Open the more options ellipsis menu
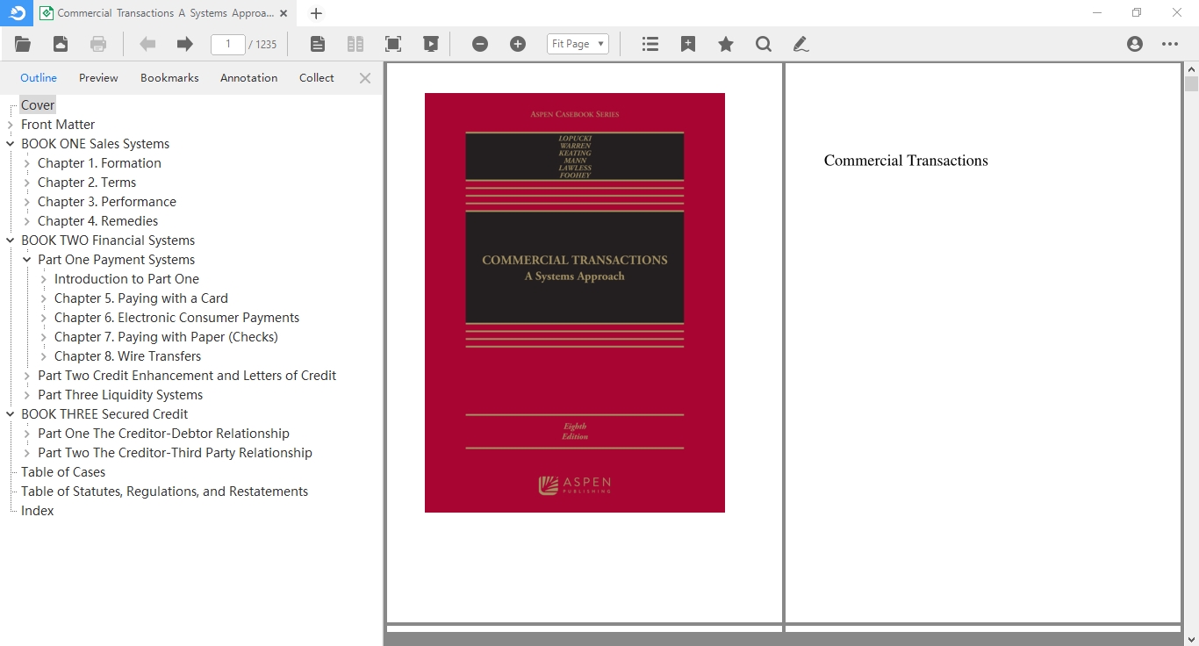This screenshot has width=1199, height=646. tap(1170, 44)
